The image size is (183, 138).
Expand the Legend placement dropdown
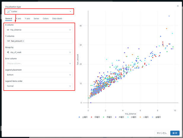pos(39,75)
